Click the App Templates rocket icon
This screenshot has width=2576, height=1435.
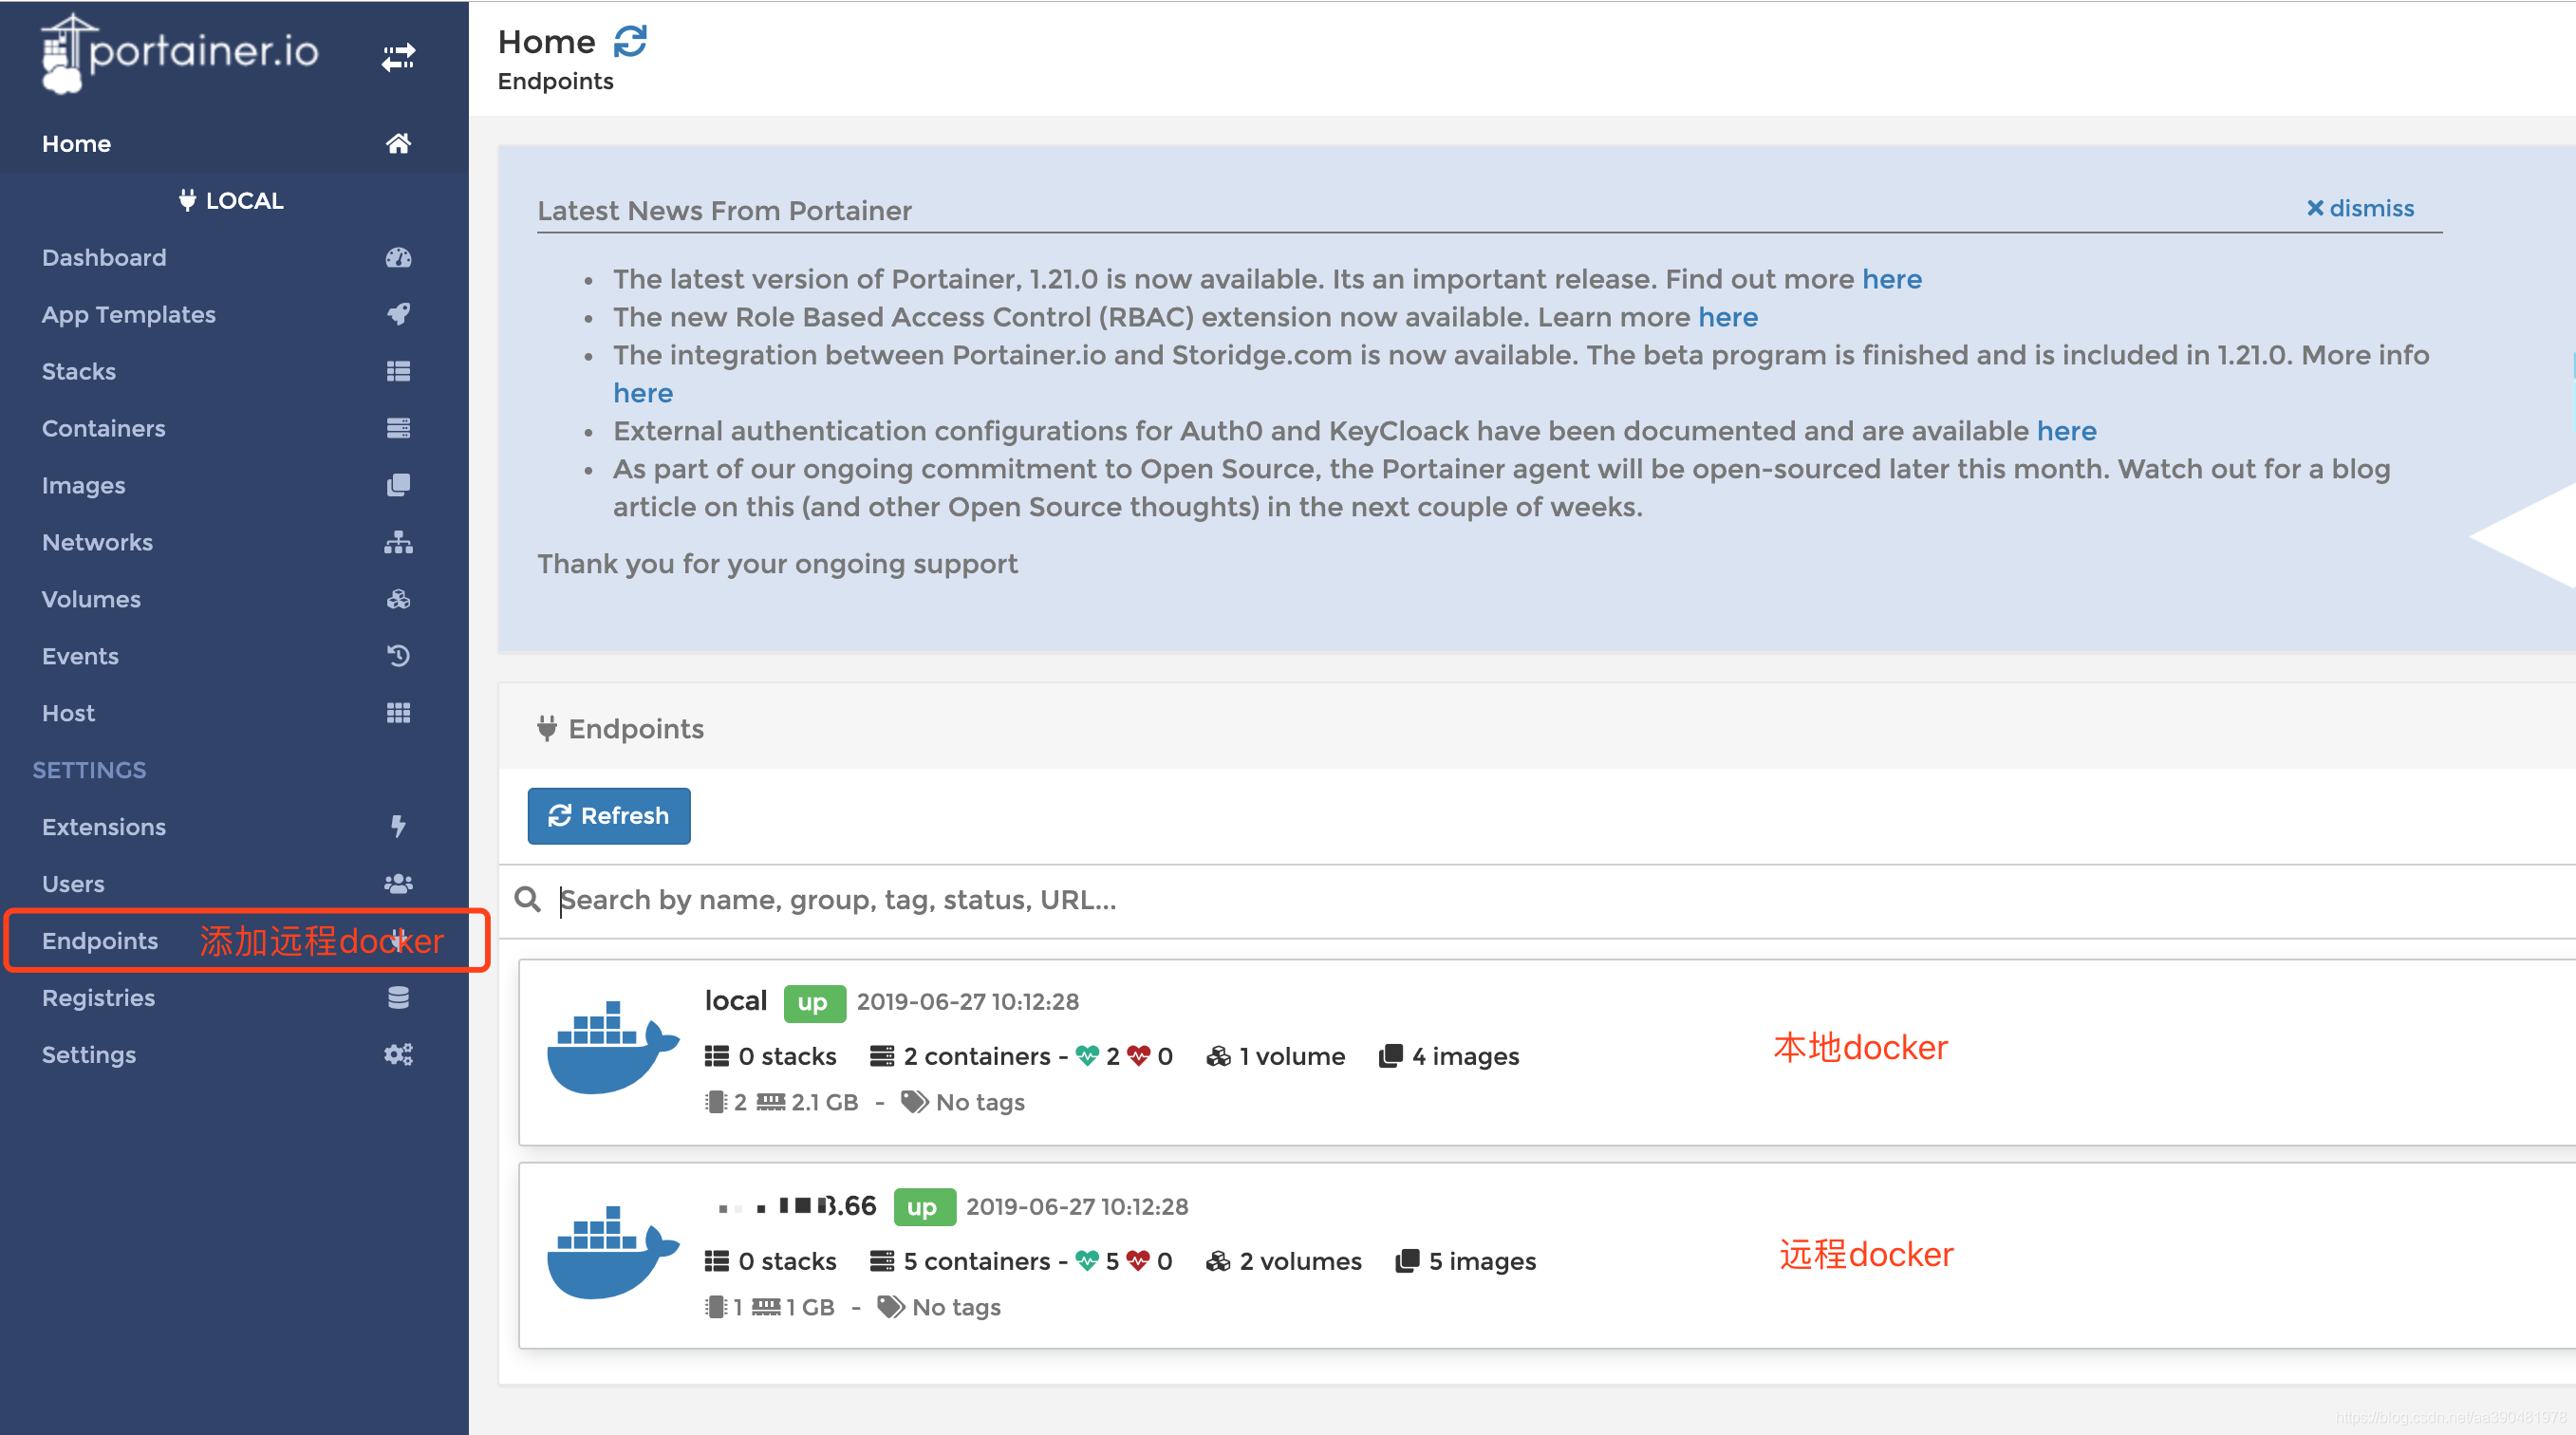(x=398, y=314)
